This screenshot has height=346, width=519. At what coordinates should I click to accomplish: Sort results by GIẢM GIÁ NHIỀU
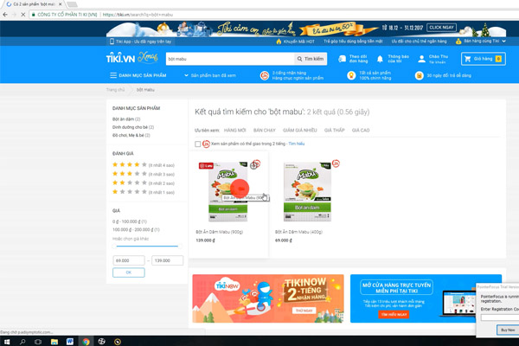[x=299, y=130]
